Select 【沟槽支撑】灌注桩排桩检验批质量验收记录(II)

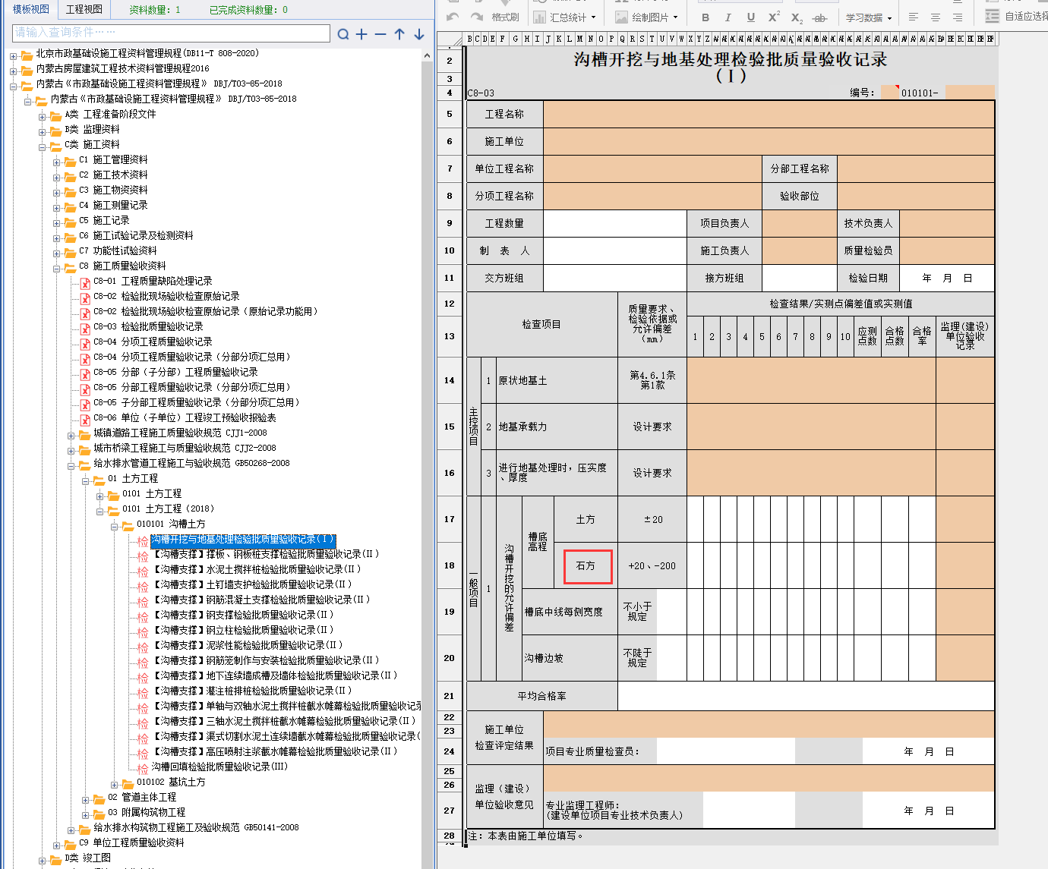point(253,691)
